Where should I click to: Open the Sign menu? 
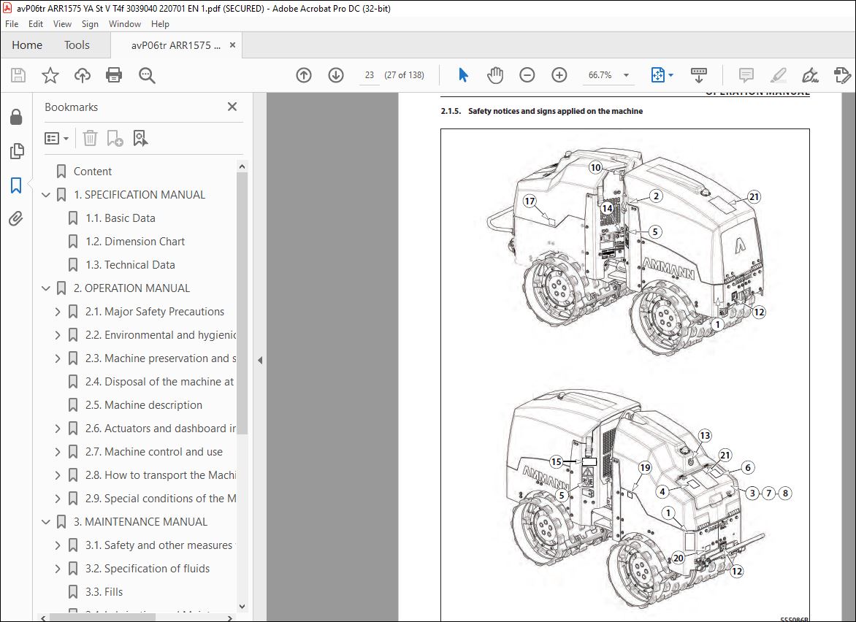[90, 24]
